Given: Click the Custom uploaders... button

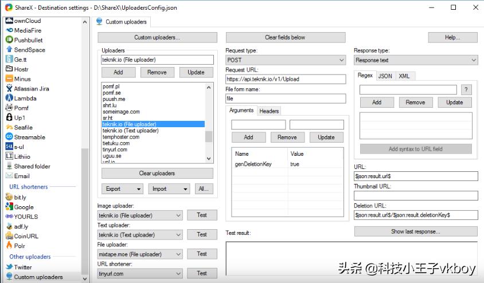Looking at the screenshot, I should coord(157,37).
